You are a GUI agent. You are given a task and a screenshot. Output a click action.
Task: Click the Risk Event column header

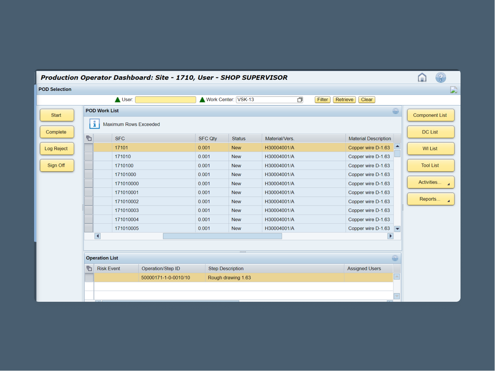click(x=116, y=268)
